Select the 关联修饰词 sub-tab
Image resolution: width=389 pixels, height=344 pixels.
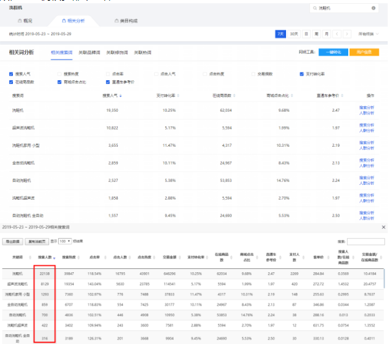(x=117, y=52)
